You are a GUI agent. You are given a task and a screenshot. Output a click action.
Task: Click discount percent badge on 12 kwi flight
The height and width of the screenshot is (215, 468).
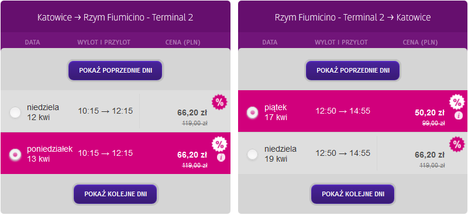click(x=220, y=103)
